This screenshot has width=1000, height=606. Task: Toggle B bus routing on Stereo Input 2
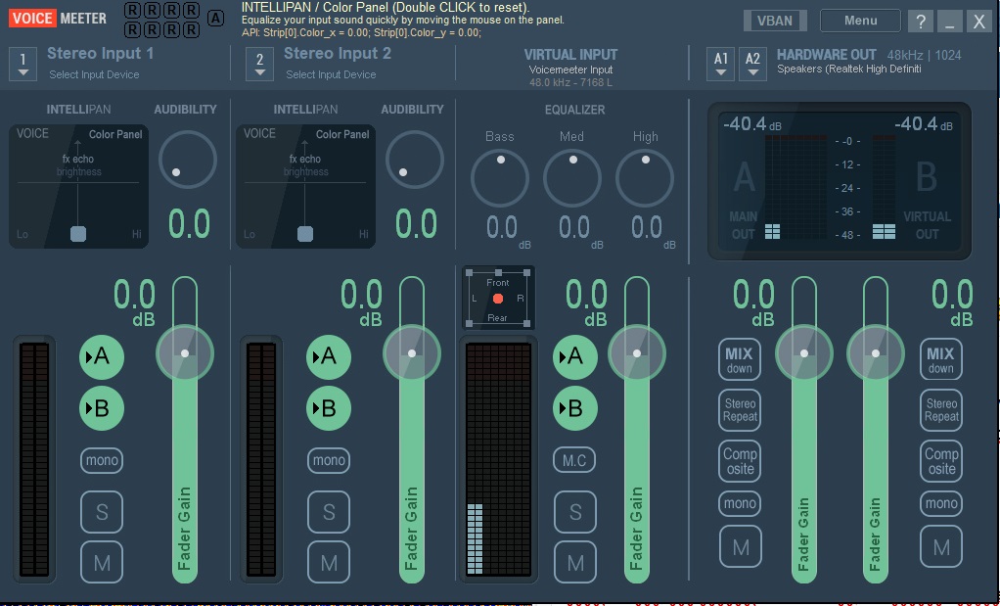[329, 408]
